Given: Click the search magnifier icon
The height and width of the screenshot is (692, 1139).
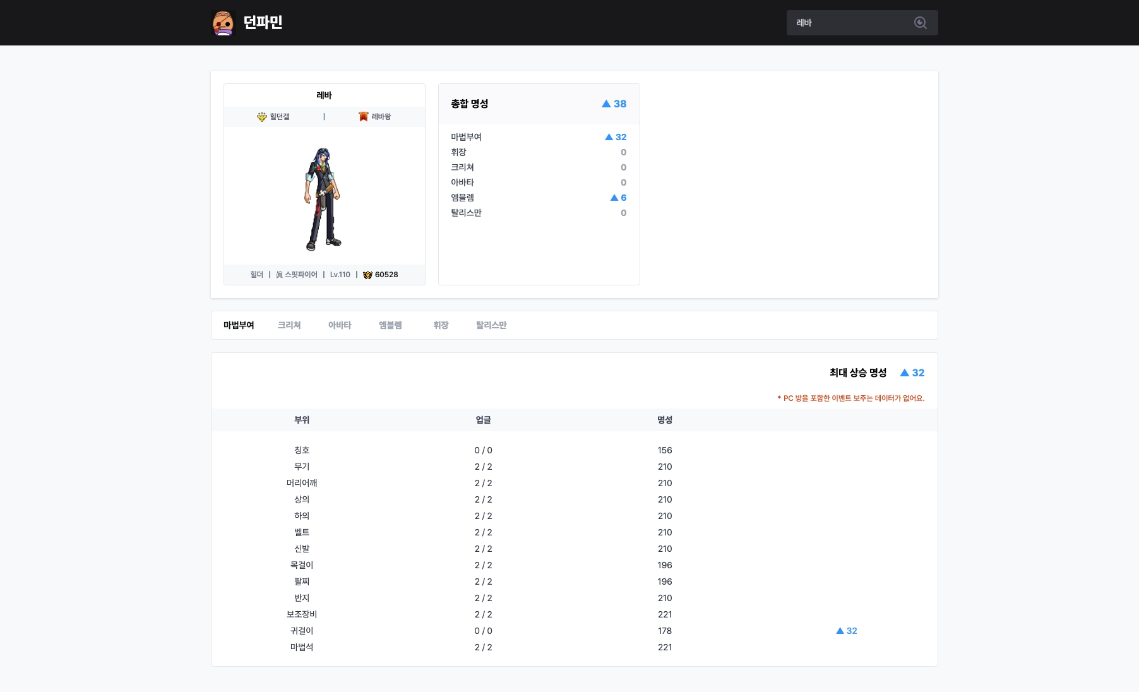Looking at the screenshot, I should pos(920,23).
